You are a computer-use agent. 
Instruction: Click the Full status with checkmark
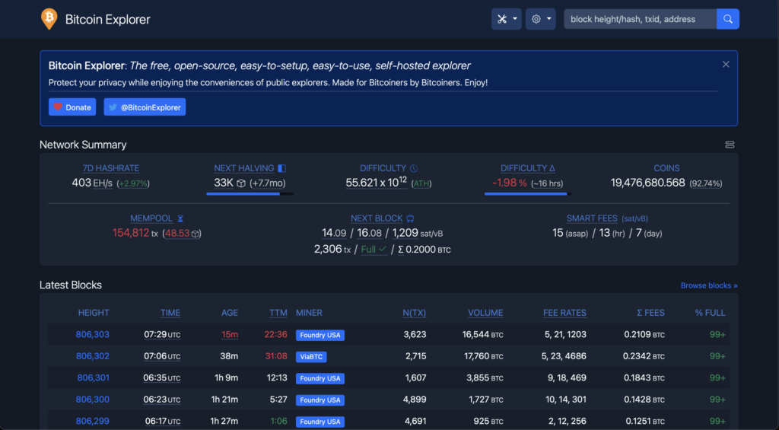pyautogui.click(x=374, y=250)
